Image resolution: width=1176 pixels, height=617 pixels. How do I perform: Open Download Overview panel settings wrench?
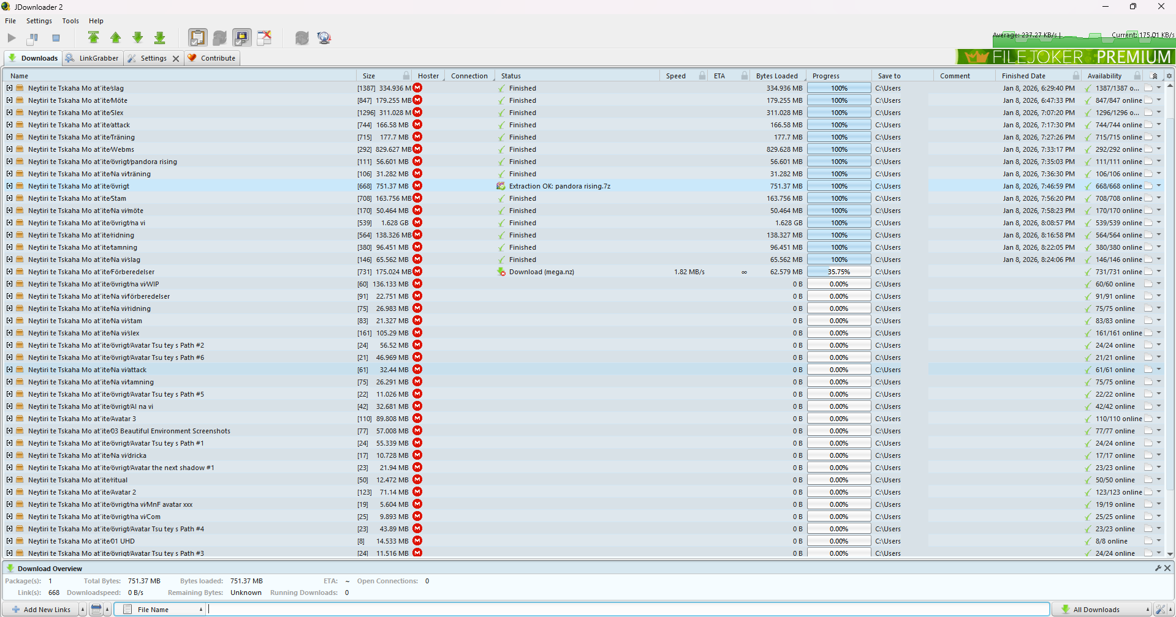tap(1158, 568)
